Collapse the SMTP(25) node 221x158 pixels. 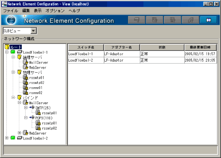point(25,108)
